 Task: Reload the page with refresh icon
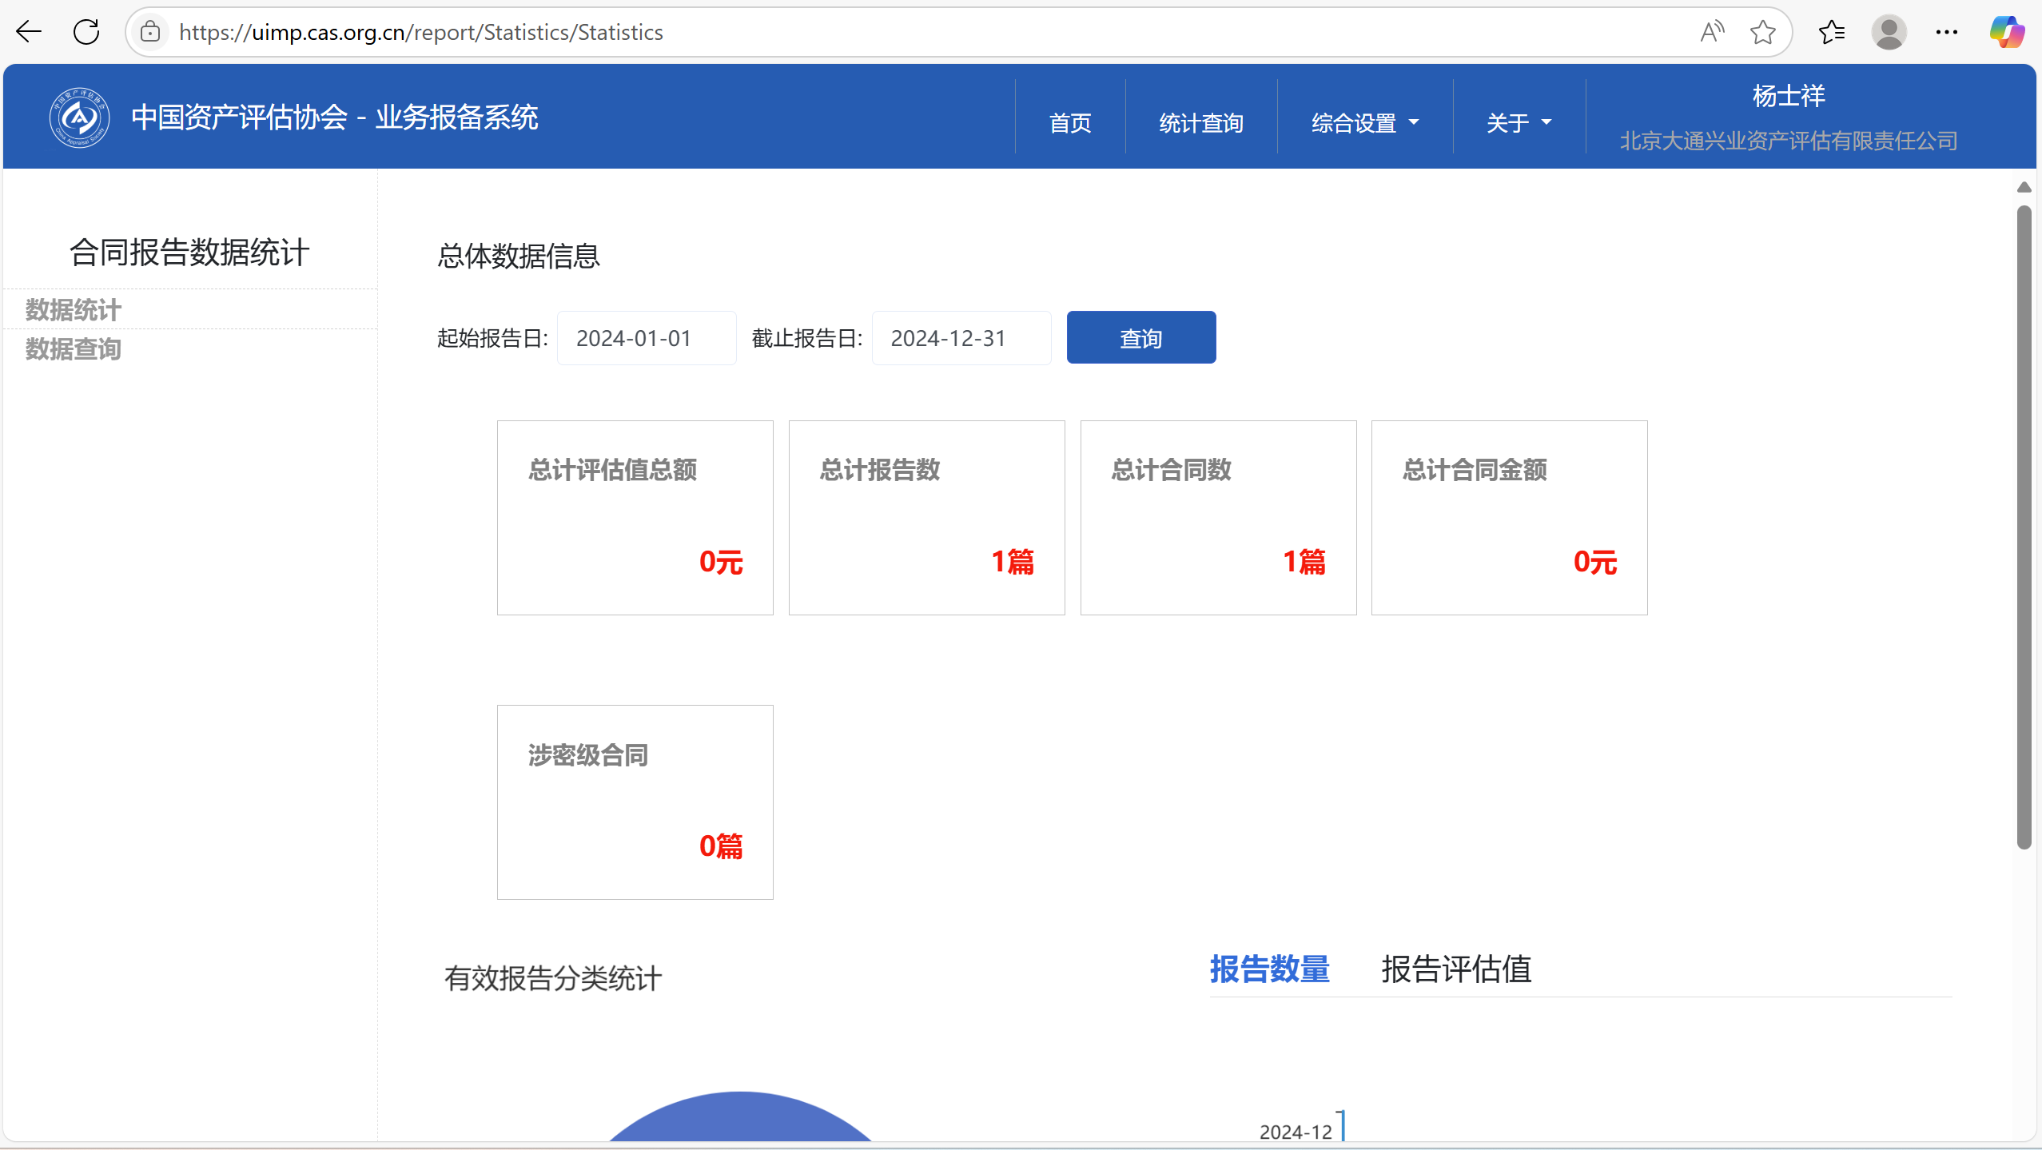(86, 32)
